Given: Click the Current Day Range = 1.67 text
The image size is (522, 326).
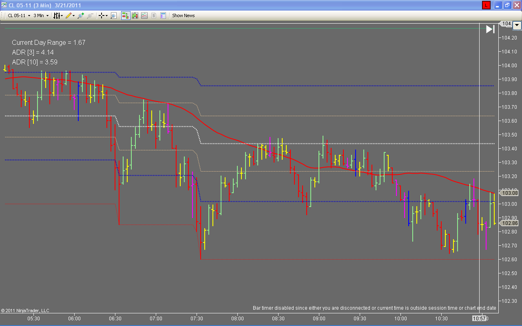Looking at the screenshot, I should pos(49,42).
